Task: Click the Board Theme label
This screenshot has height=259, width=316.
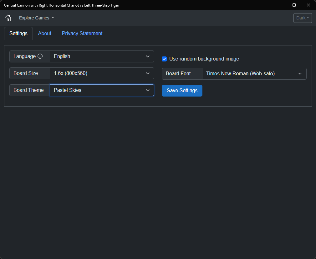Action: [x=28, y=90]
